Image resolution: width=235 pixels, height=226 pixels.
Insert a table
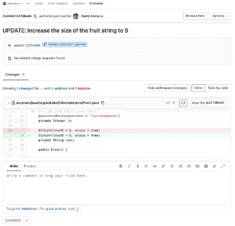coord(206,166)
